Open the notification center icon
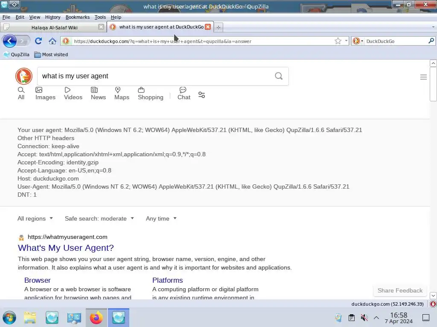Viewport: 437px width, 327px height. (x=426, y=318)
